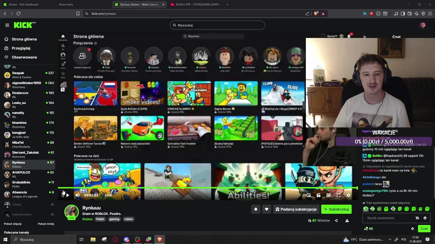
Task: Show fewer channels (Pokaż mniej)
Action: tap(46, 224)
